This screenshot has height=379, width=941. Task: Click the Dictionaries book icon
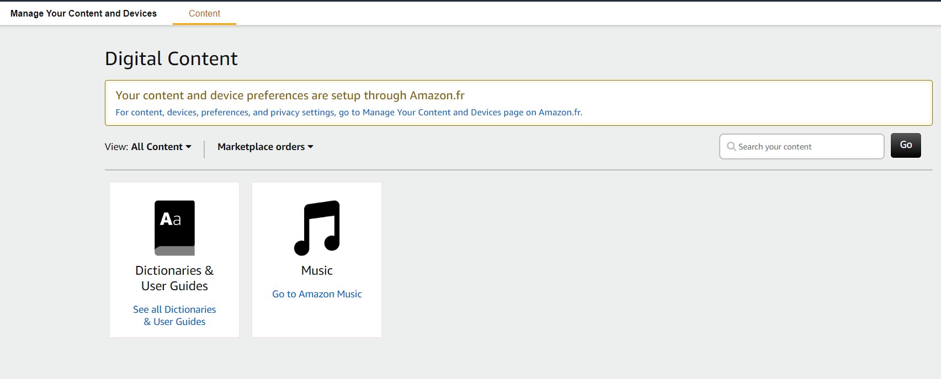[x=174, y=227]
